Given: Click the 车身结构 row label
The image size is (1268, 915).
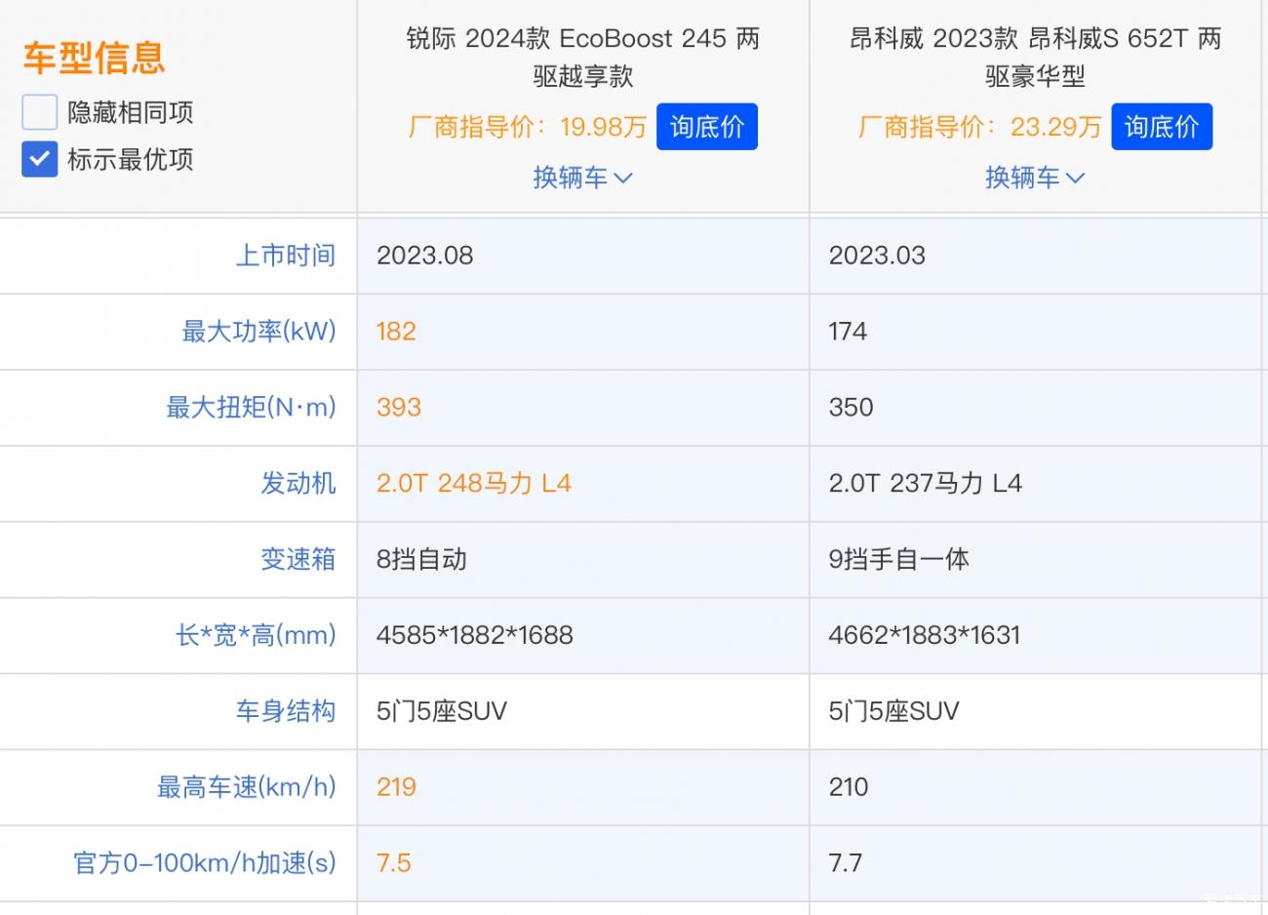Looking at the screenshot, I should pyautogui.click(x=286, y=711).
